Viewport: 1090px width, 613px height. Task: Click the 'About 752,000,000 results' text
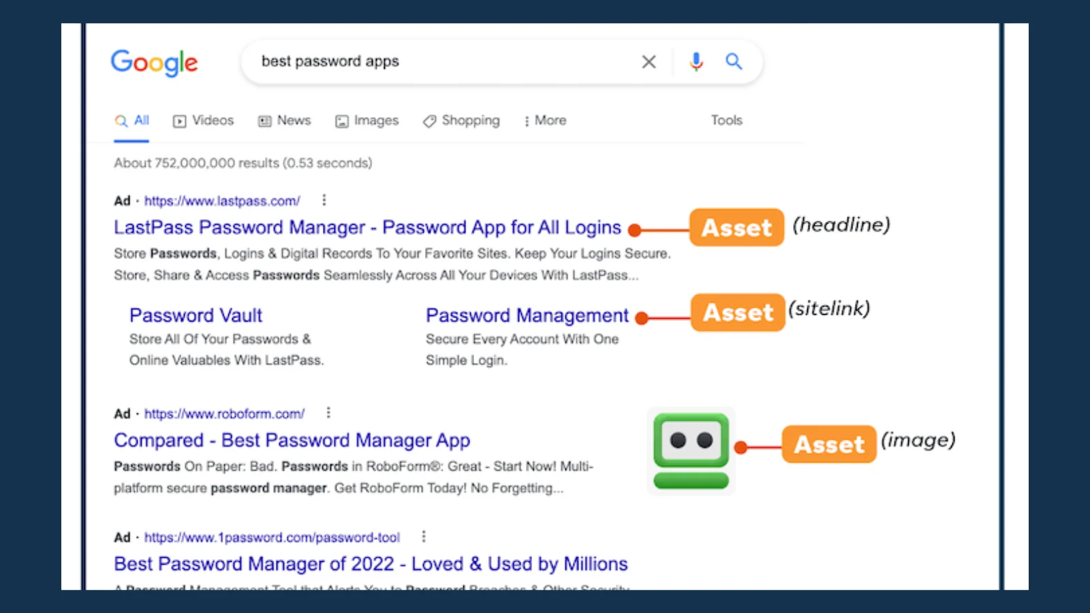click(243, 163)
